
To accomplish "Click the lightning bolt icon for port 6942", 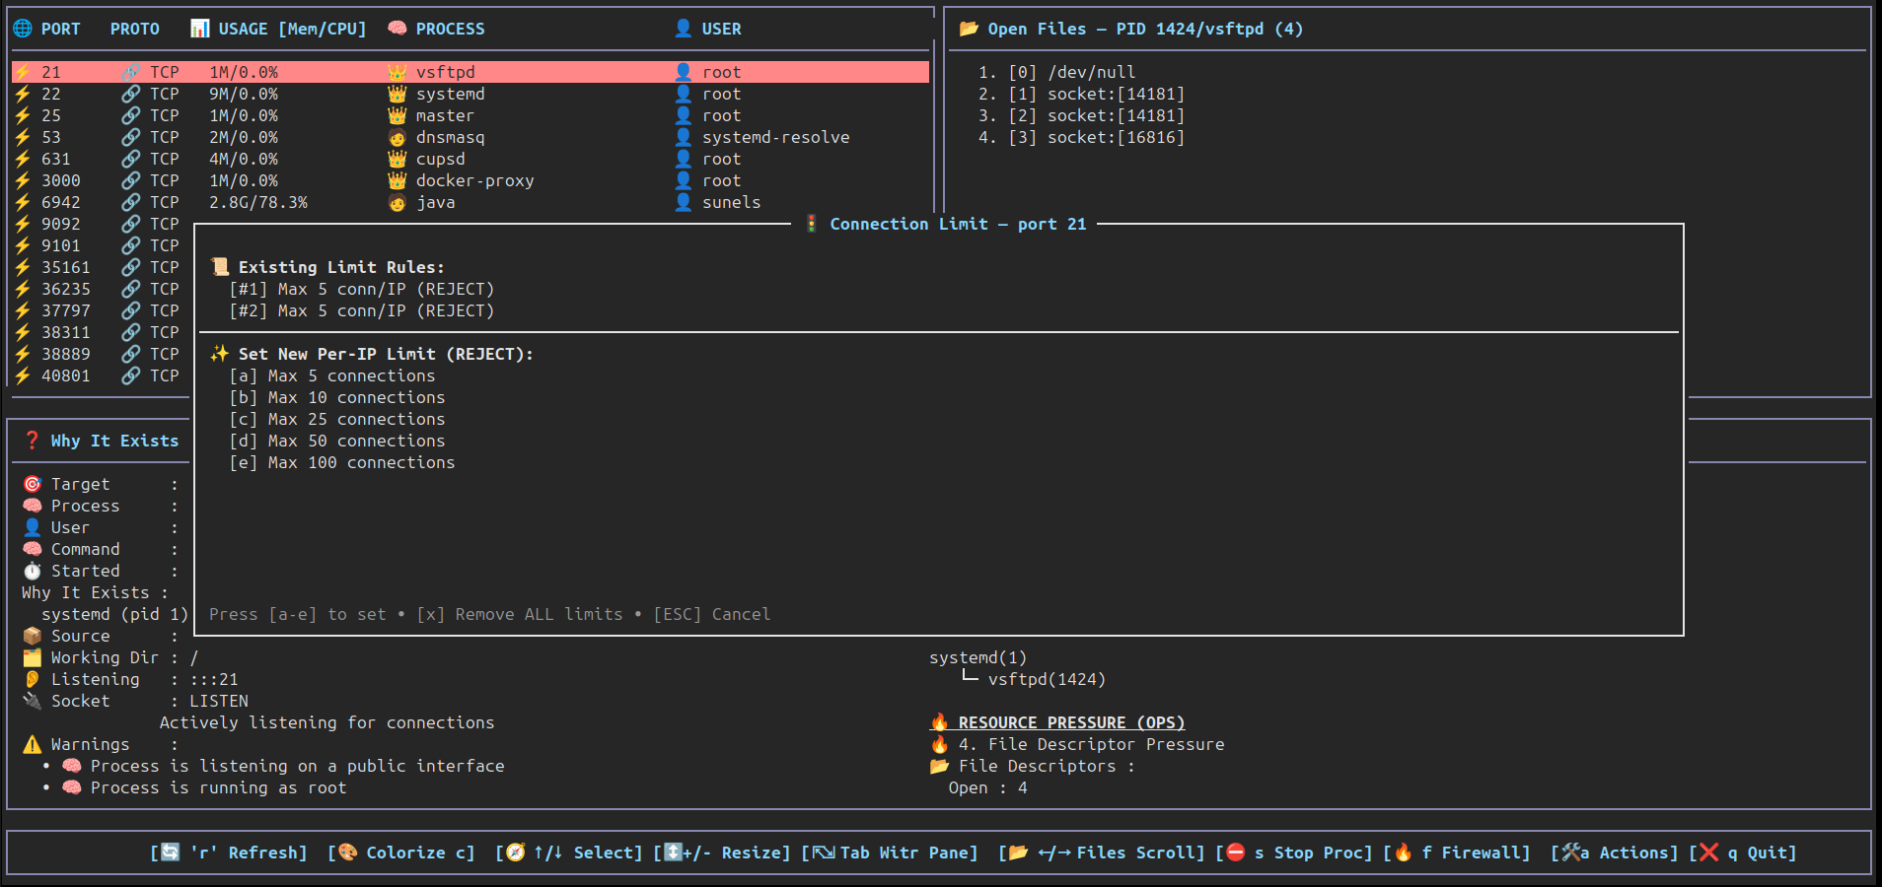I will coord(23,202).
